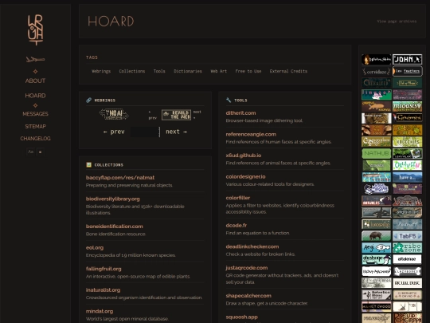Open the JOHN site badge
This screenshot has width=430, height=323.
[407, 59]
